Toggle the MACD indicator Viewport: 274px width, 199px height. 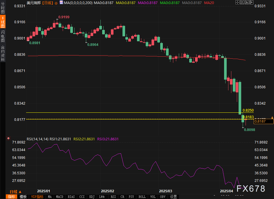click(x=60, y=197)
